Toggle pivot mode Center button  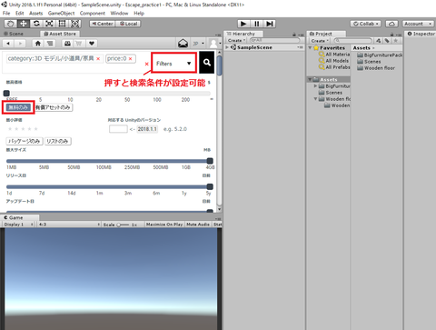coord(103,24)
